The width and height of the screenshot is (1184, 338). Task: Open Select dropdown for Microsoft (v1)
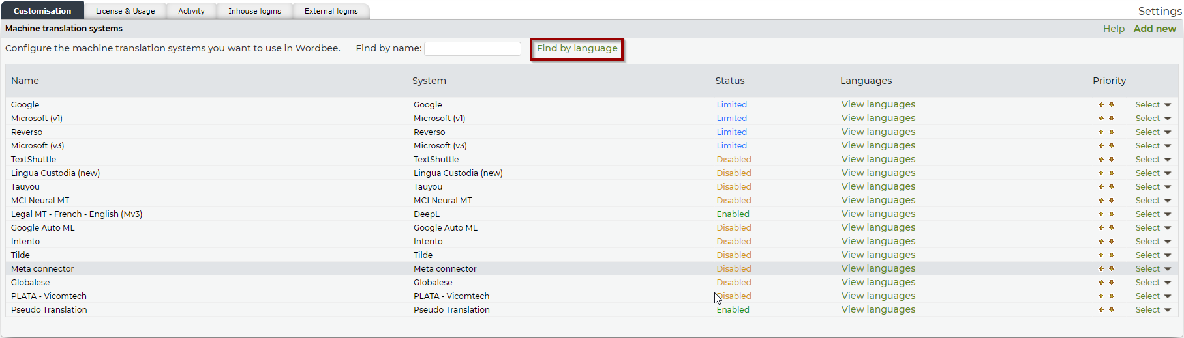point(1153,119)
